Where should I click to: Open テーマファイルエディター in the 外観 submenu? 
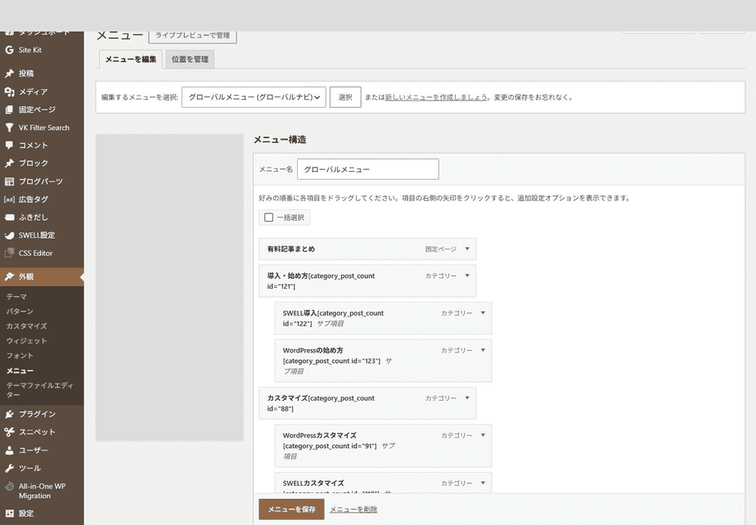pyautogui.click(x=39, y=389)
